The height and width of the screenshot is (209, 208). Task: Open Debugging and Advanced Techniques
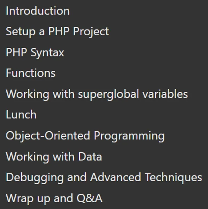104,178
